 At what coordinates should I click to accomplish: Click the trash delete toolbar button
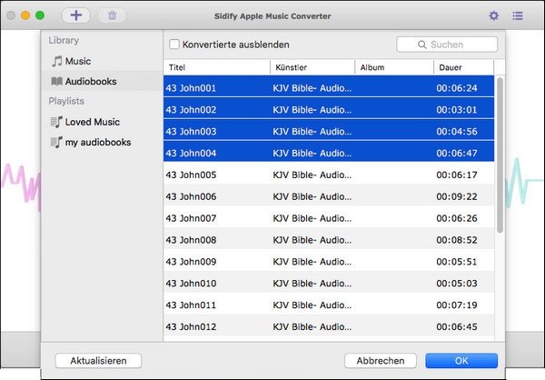pyautogui.click(x=112, y=15)
